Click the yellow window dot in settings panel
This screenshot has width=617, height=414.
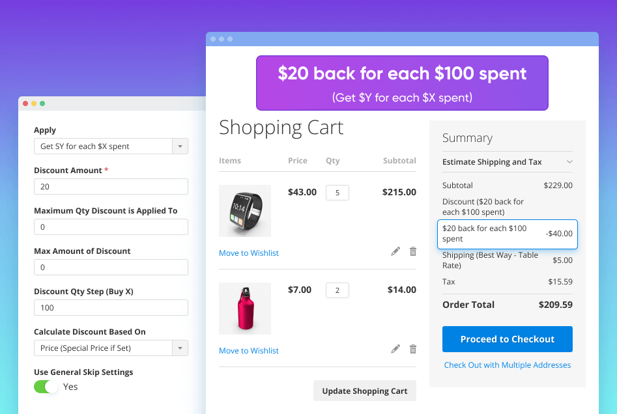[34, 103]
